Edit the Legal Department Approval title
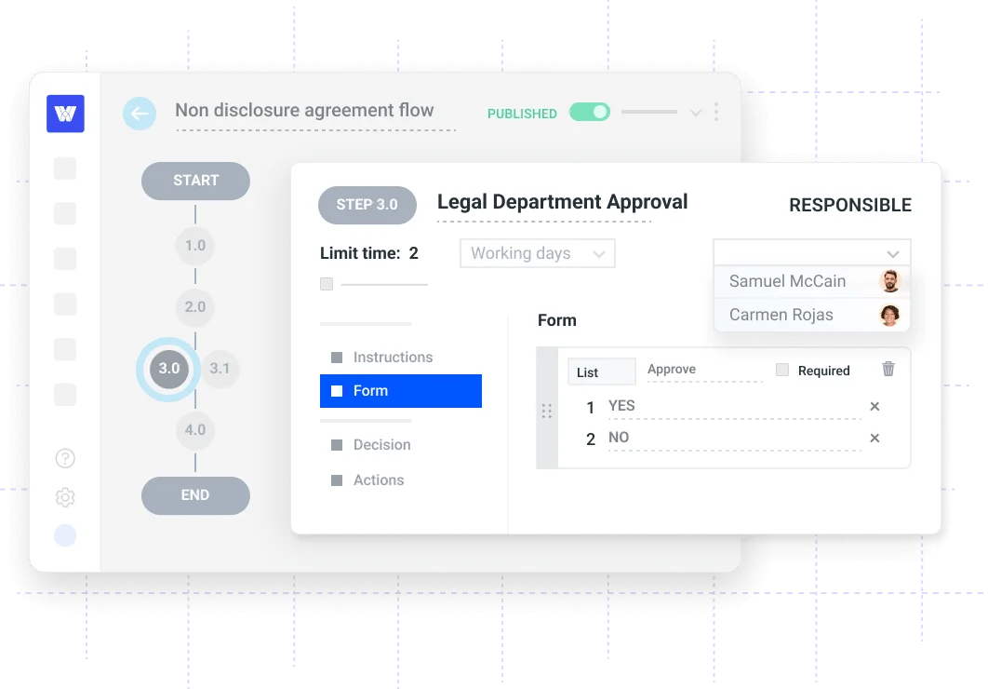Image resolution: width=988 pixels, height=689 pixels. (x=562, y=202)
